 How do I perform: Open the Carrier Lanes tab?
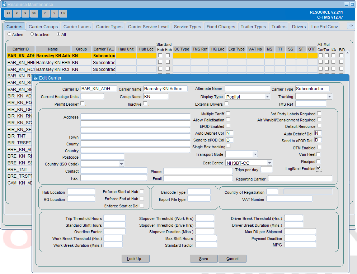click(x=77, y=27)
